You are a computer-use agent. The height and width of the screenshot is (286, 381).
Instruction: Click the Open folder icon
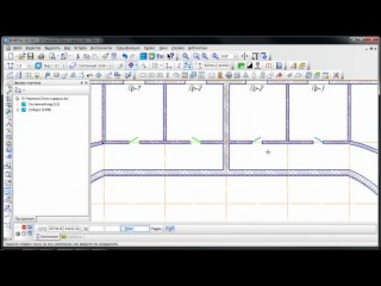tap(22, 57)
